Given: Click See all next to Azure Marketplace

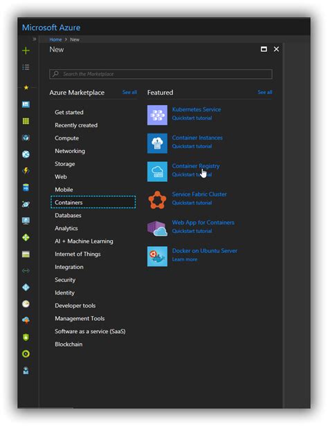Looking at the screenshot, I should (129, 92).
